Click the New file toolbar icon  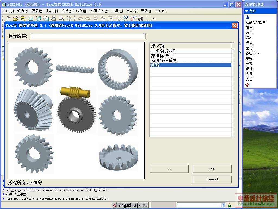[x=8, y=18]
